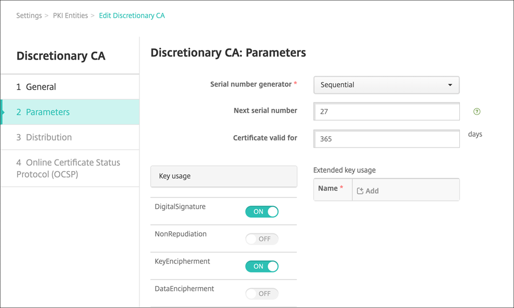Viewport: 514px width, 308px height.
Task: Click the help question mark icon
Action: tap(476, 112)
